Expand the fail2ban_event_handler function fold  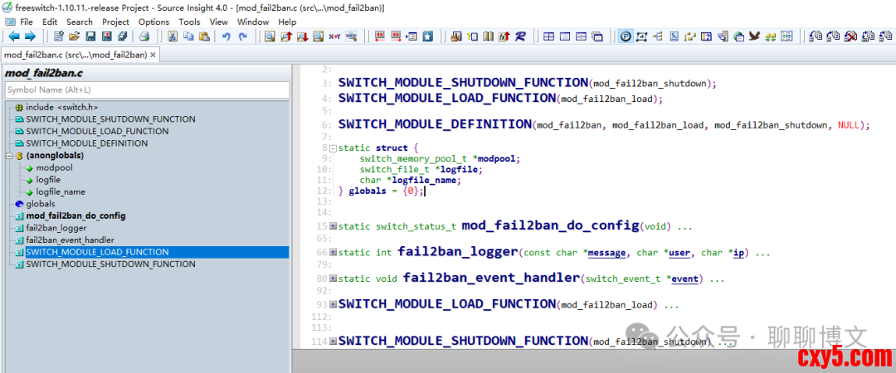(x=333, y=279)
